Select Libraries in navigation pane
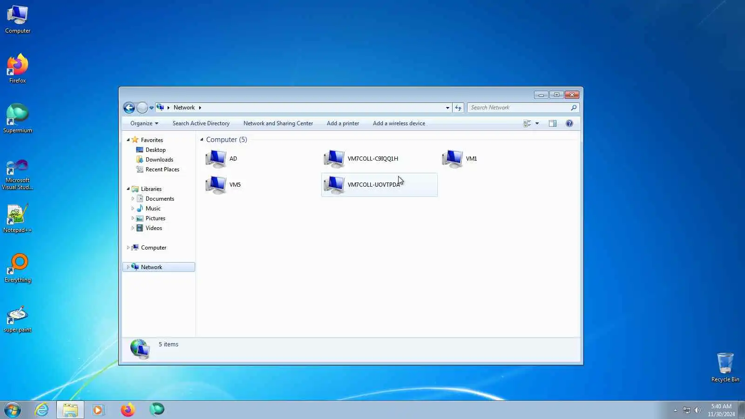The image size is (745, 419). (x=151, y=189)
